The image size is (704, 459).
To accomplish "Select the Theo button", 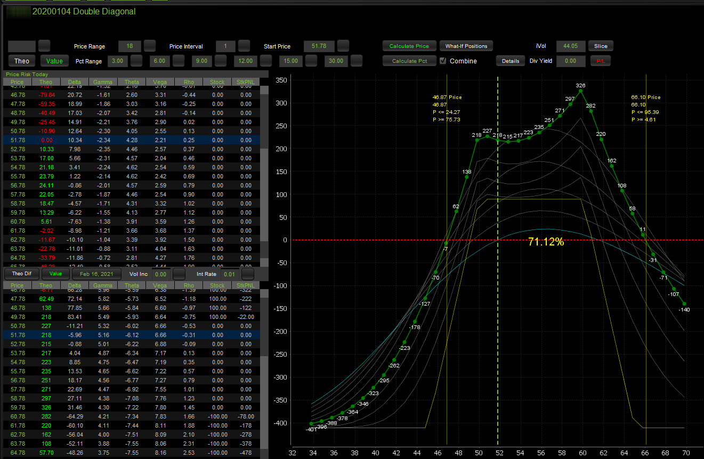I will click(22, 61).
